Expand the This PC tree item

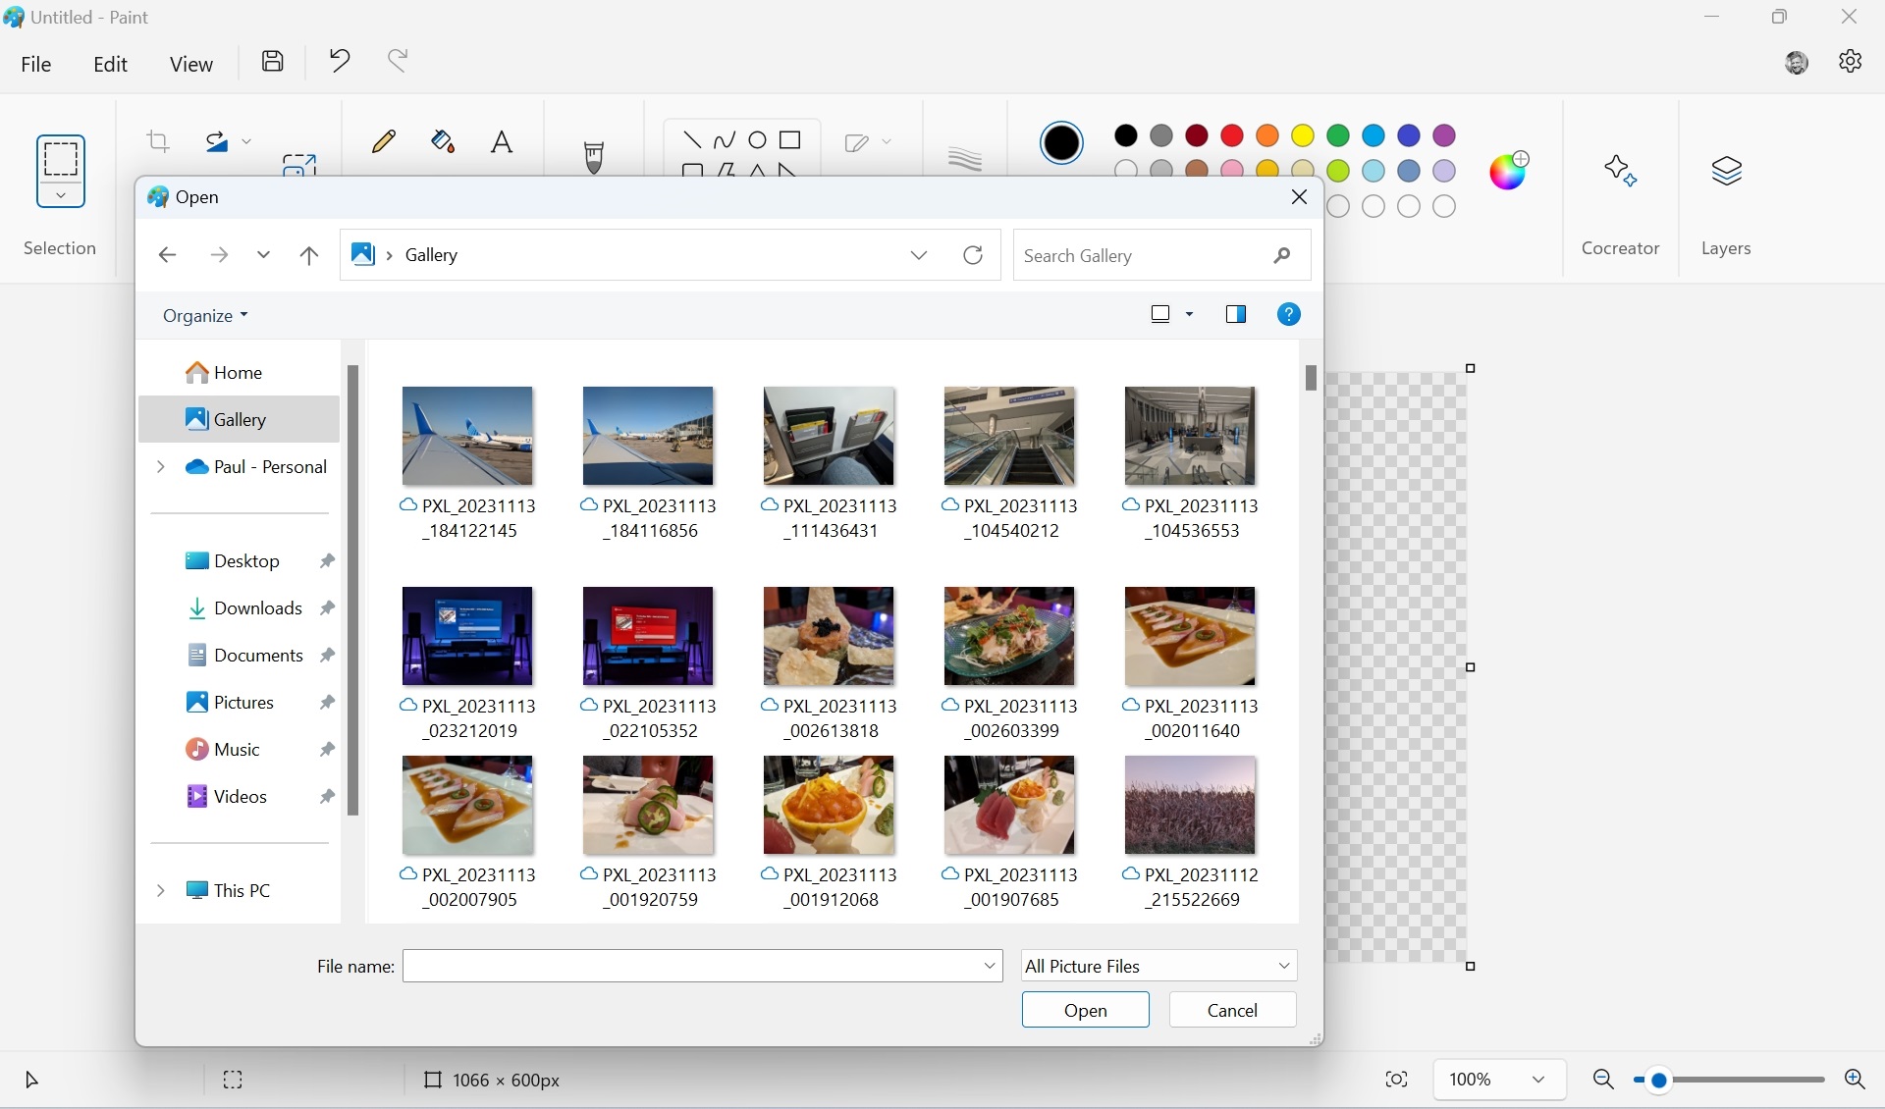(160, 891)
